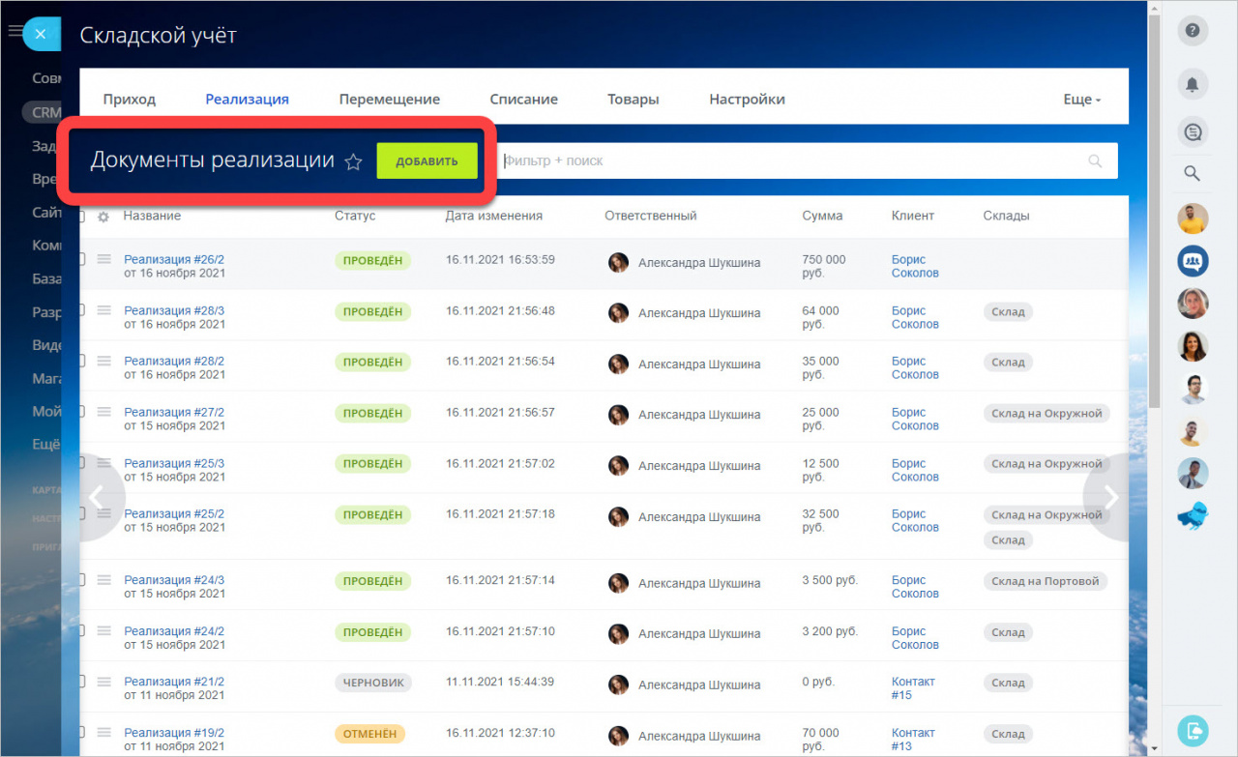Open the group chat icon in sidebar

(1193, 261)
